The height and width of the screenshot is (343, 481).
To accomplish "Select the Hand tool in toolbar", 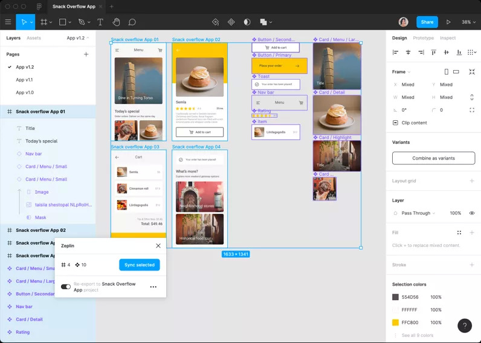I will point(117,22).
